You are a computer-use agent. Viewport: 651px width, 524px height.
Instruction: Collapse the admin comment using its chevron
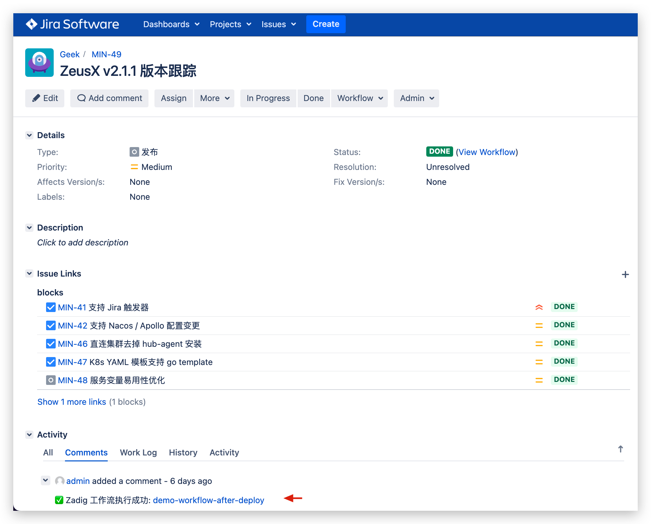[x=45, y=481]
